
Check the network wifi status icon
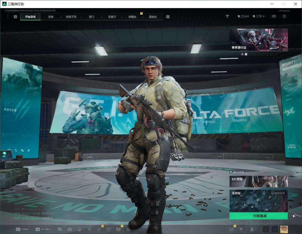227,16
